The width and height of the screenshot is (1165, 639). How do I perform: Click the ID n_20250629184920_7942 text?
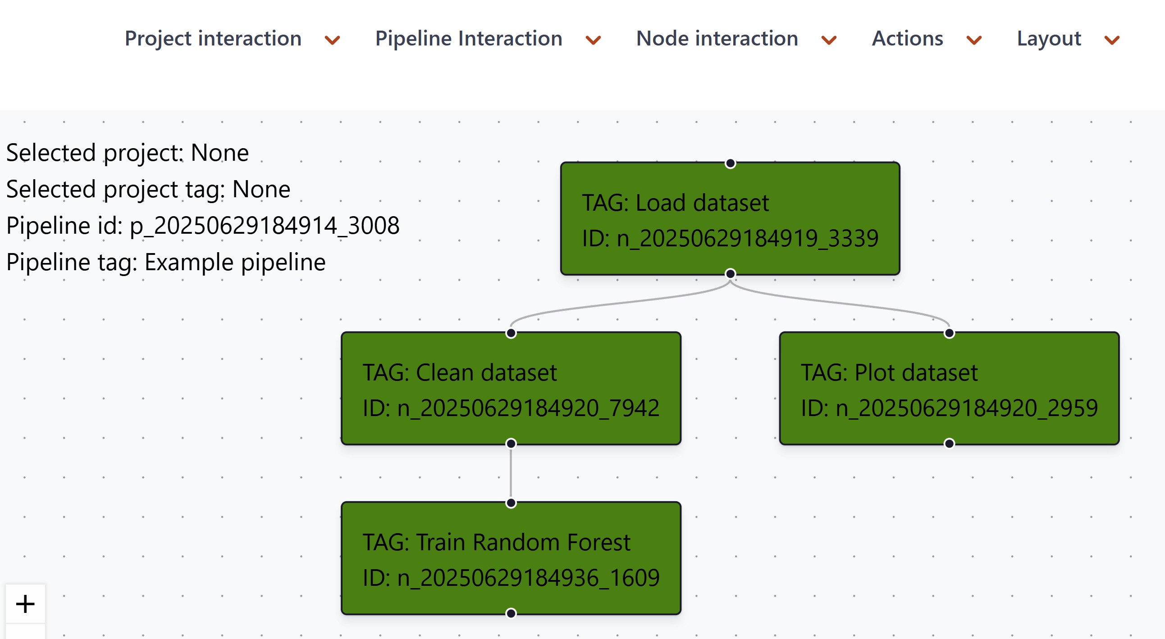pos(511,408)
